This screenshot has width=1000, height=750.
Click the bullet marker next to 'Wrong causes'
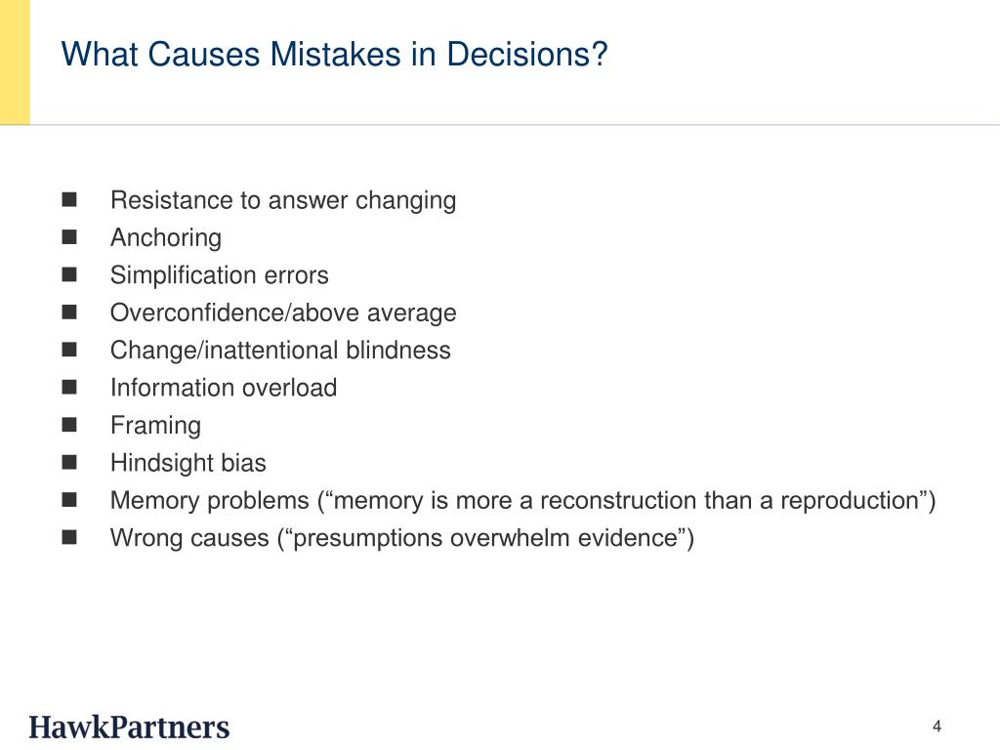click(69, 538)
